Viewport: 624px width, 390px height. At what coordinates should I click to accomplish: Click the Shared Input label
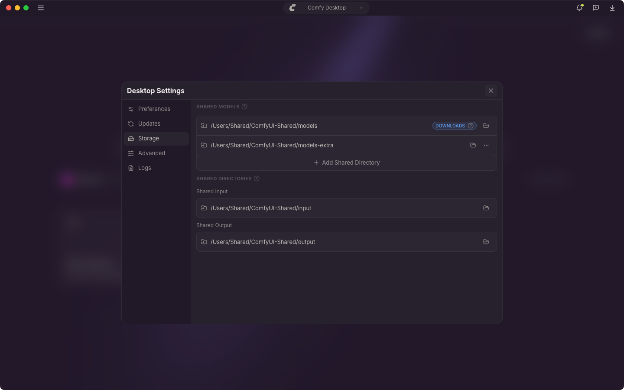(212, 192)
